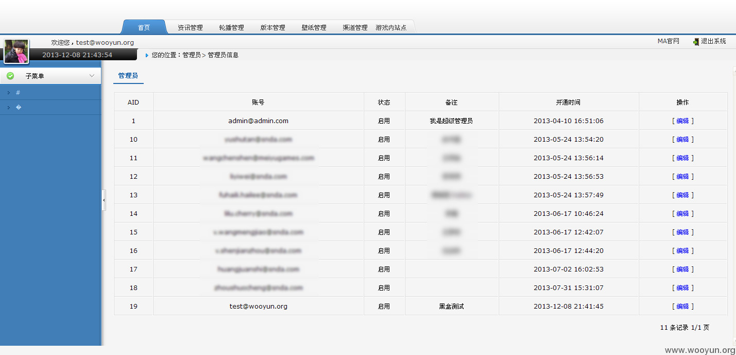Click the 黑盒测试 remark cell

click(x=452, y=307)
